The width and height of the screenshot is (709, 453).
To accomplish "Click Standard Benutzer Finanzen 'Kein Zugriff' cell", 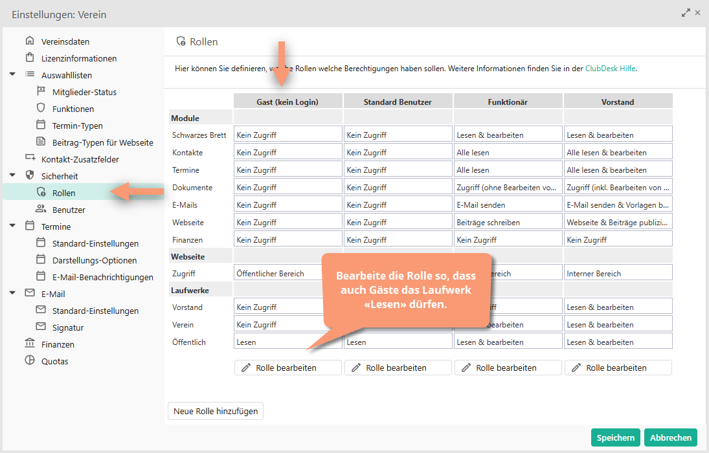I will pos(398,239).
